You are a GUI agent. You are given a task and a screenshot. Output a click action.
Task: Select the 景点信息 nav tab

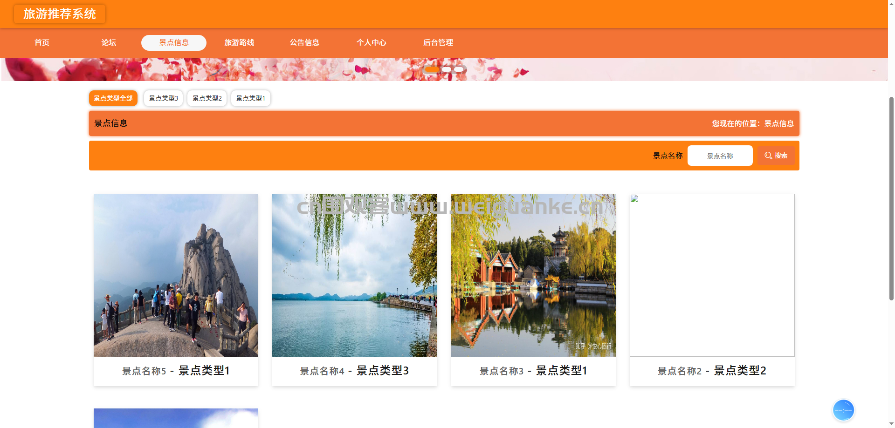click(174, 42)
